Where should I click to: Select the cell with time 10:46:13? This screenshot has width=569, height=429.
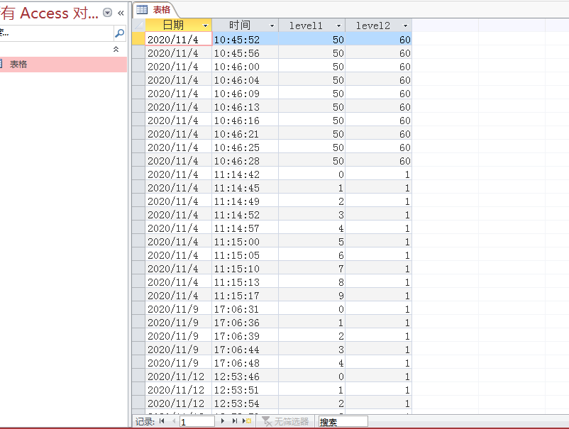245,106
